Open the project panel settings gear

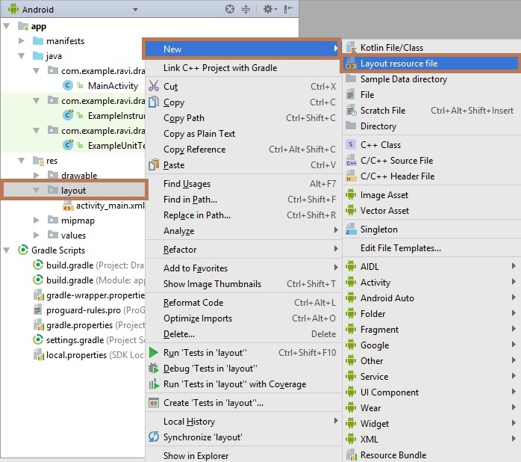pyautogui.click(x=270, y=9)
